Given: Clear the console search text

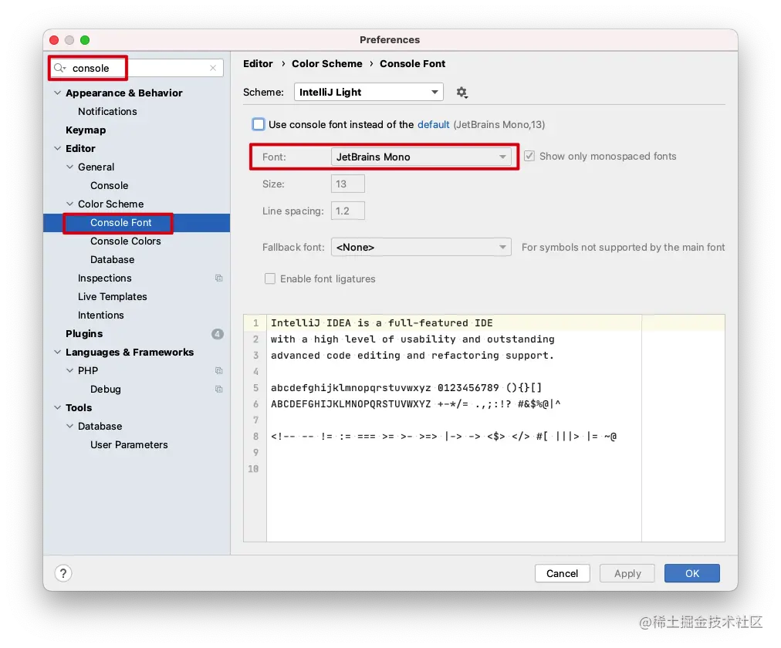Looking at the screenshot, I should tap(213, 68).
